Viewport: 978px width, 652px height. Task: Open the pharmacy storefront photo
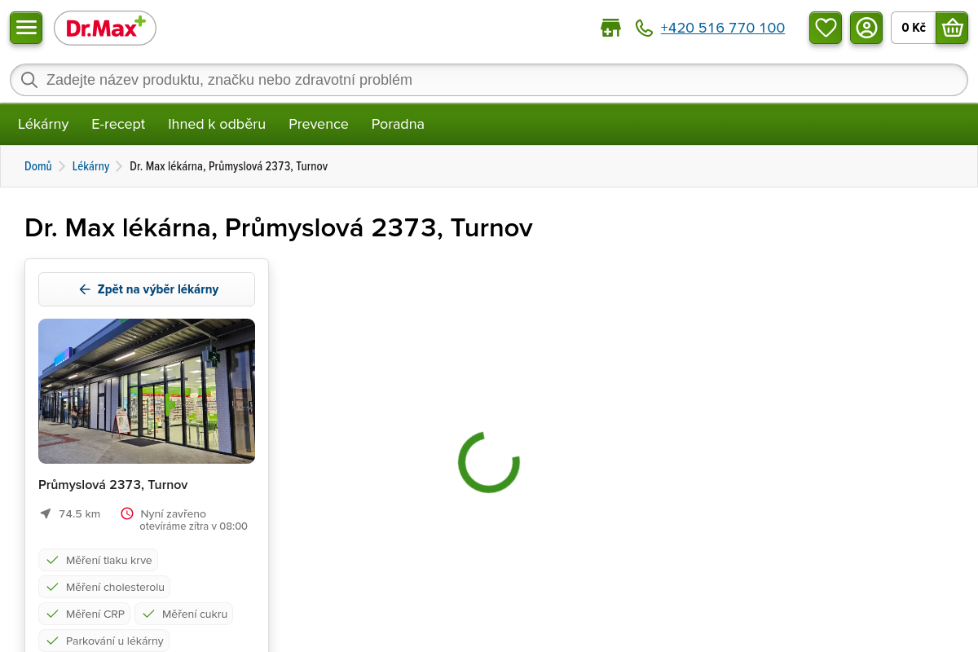[x=147, y=391]
